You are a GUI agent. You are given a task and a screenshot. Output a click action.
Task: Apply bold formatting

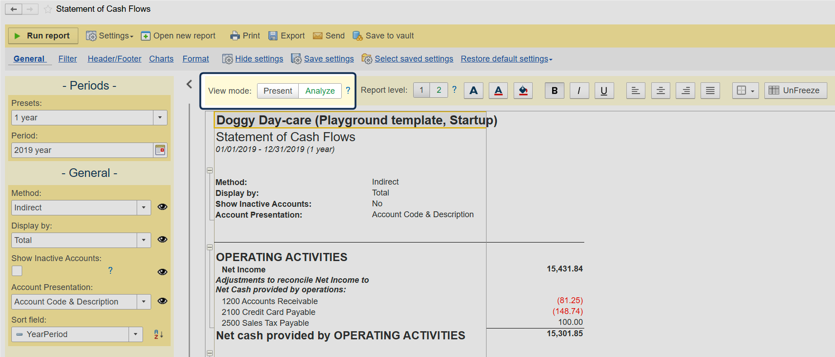554,90
